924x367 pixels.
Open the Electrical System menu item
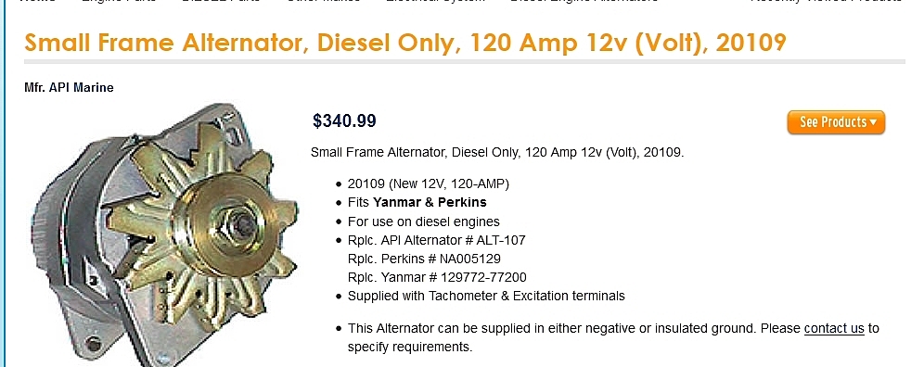point(435,2)
